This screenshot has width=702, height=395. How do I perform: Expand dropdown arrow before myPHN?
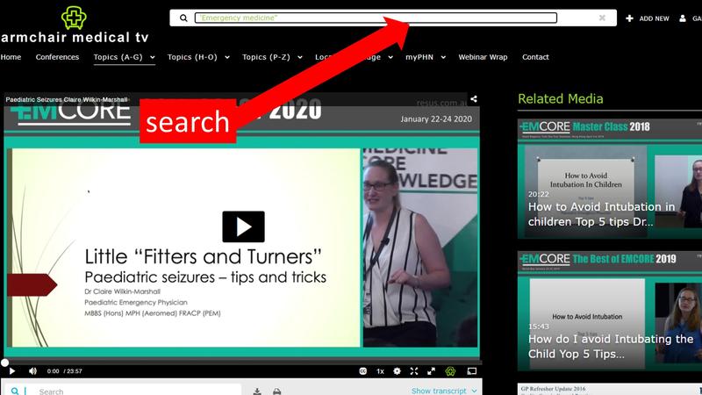[390, 57]
